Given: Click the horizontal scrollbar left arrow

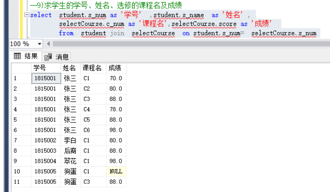Looking at the screenshot, I should click(48, 44).
